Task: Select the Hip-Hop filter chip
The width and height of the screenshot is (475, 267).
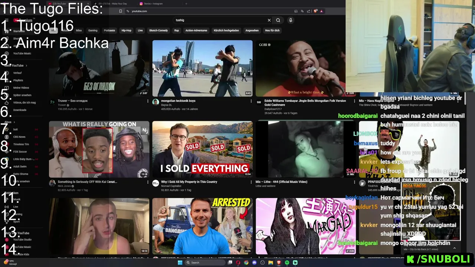Action: tap(127, 30)
